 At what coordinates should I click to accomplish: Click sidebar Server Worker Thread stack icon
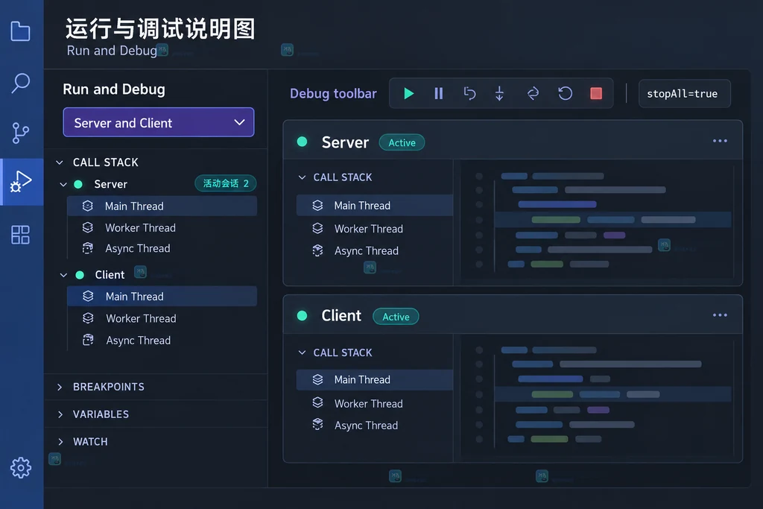tap(88, 227)
